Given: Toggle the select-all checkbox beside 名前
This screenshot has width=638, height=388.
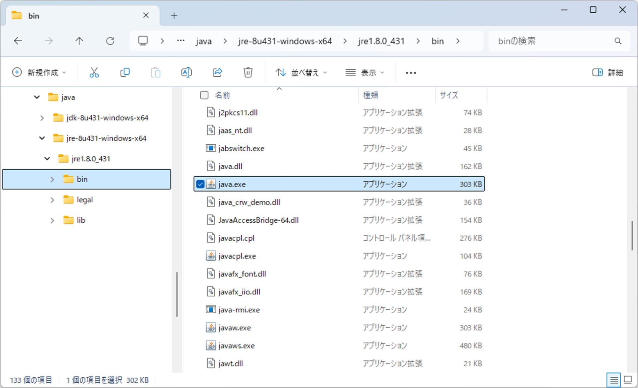Looking at the screenshot, I should tap(204, 95).
